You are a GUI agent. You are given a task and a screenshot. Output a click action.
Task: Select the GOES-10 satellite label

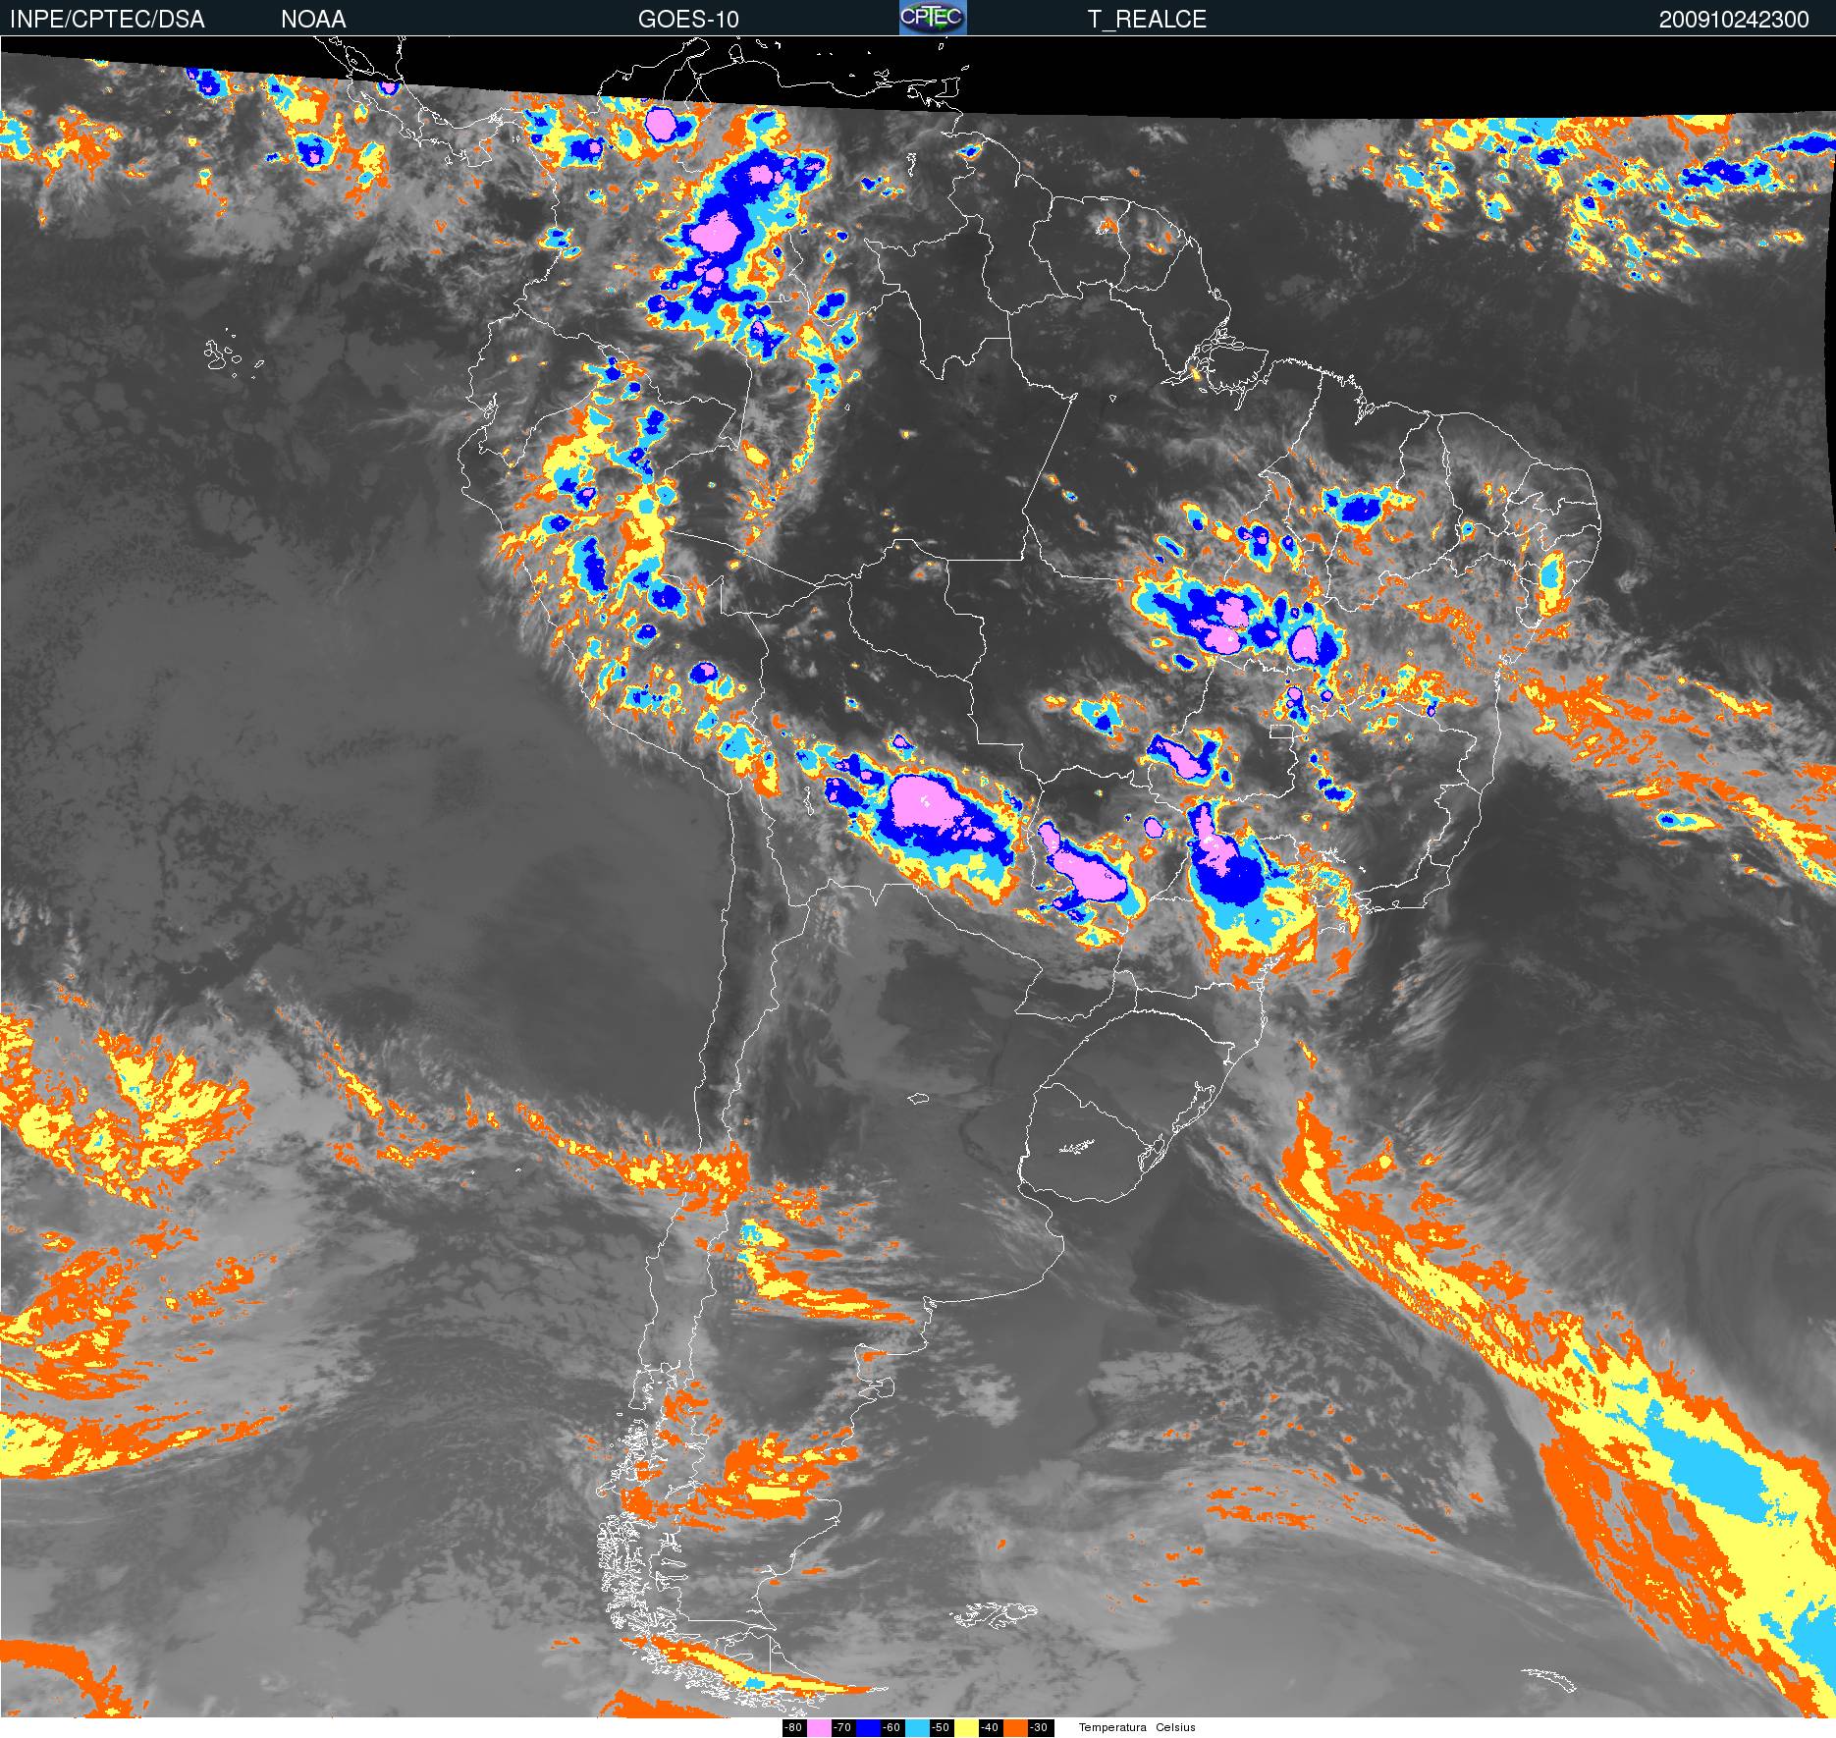pos(688,20)
